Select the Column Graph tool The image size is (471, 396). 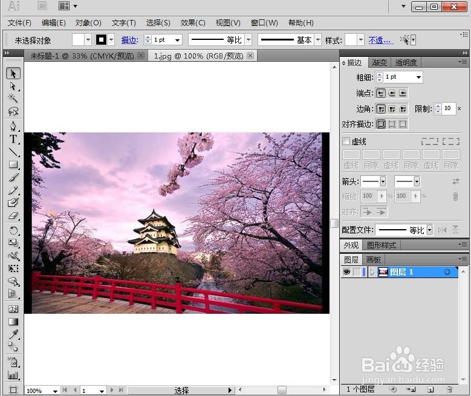(13, 375)
